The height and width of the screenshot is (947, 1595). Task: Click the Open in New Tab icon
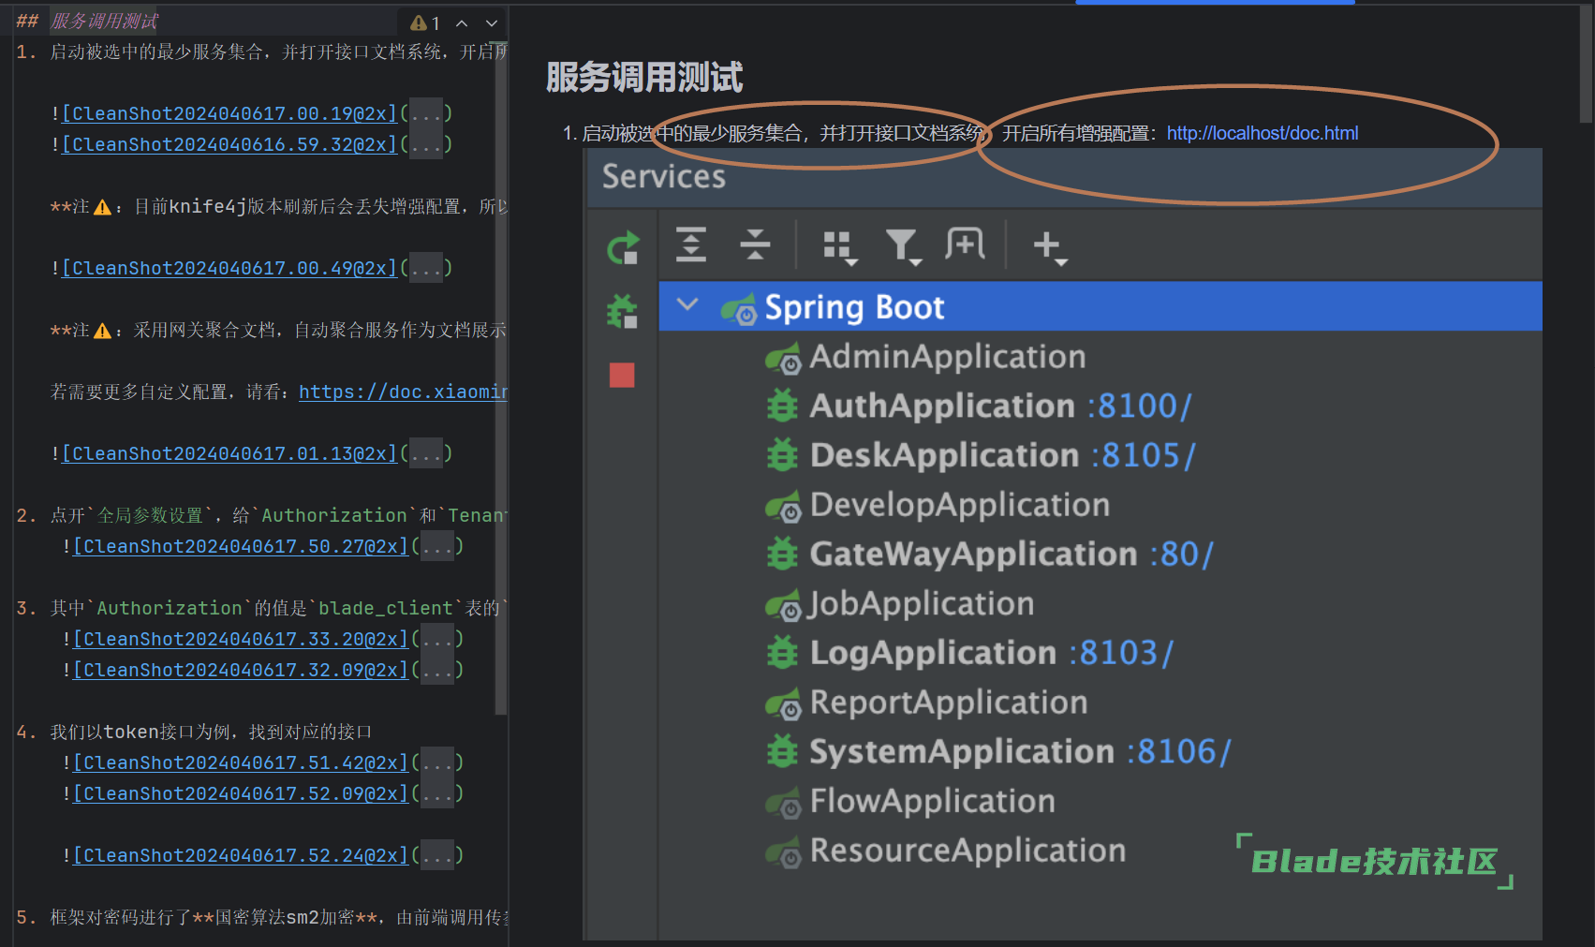point(965,244)
